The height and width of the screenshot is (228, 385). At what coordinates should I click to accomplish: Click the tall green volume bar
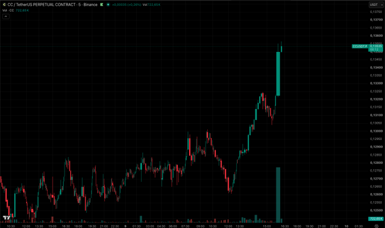[x=278, y=195]
